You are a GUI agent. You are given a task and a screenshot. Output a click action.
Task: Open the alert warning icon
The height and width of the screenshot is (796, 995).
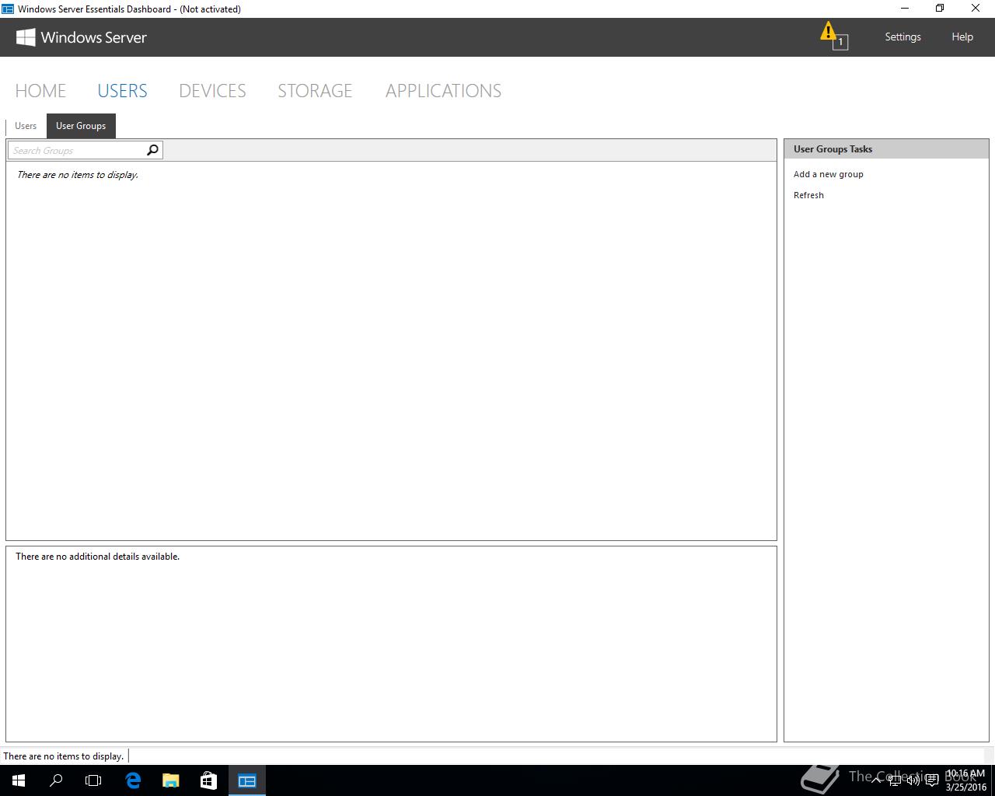coord(833,36)
